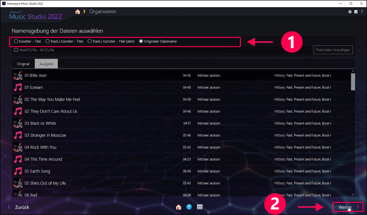Select the track '01 Billie Jean'
This screenshot has height=215, width=367.
point(181,75)
